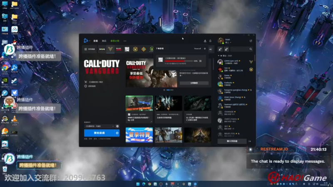Click WoW icon beside TOY
The height and width of the screenshot is (187, 333).
251,69
